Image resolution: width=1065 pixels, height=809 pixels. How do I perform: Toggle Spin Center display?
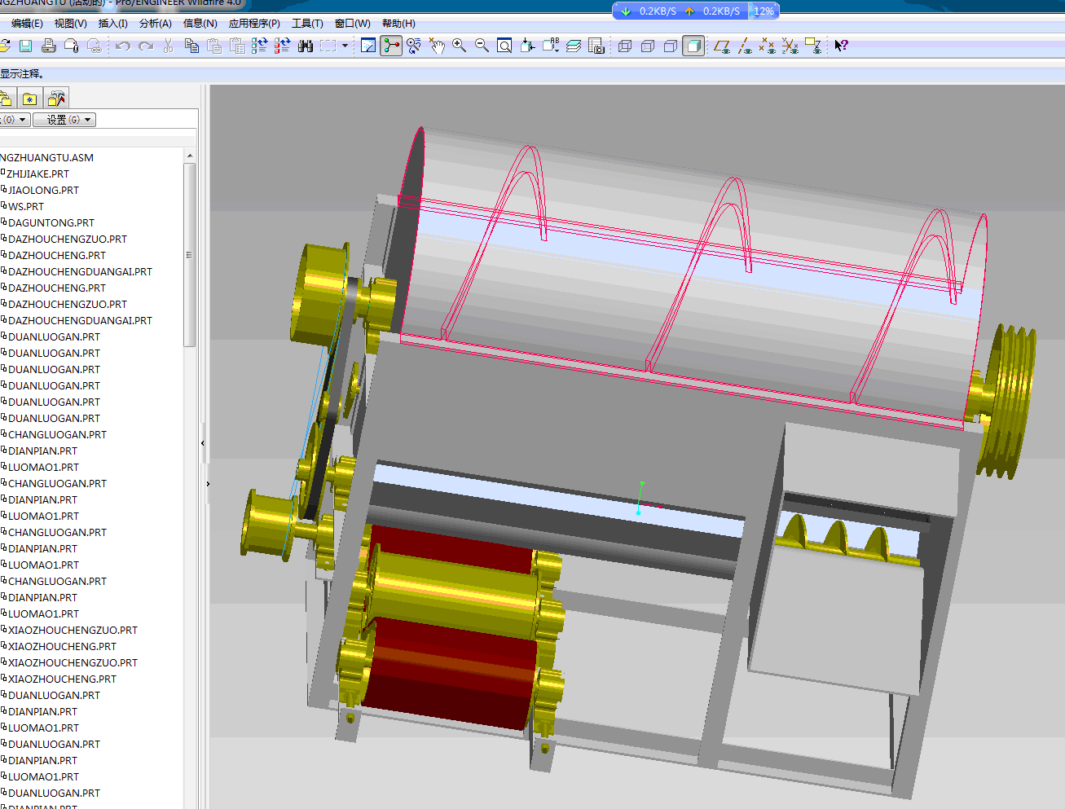[x=391, y=46]
